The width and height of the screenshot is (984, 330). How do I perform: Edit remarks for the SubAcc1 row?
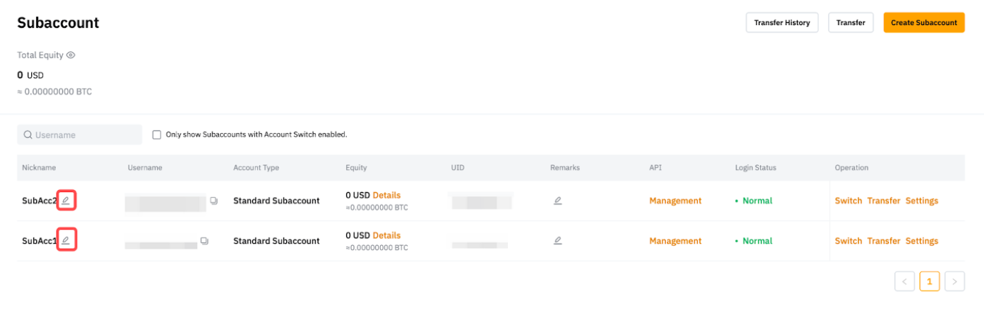(558, 240)
